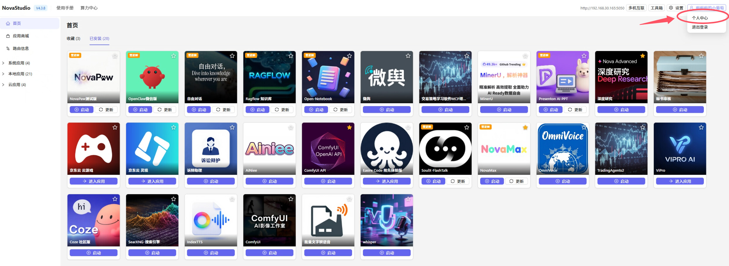This screenshot has height=266, width=729.
Task: Open the Ragflow 知识库 card image
Action: pos(269,77)
